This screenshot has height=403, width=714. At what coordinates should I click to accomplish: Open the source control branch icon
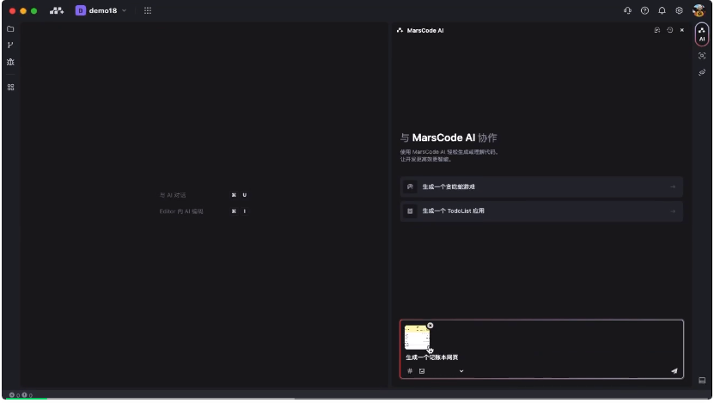10,45
